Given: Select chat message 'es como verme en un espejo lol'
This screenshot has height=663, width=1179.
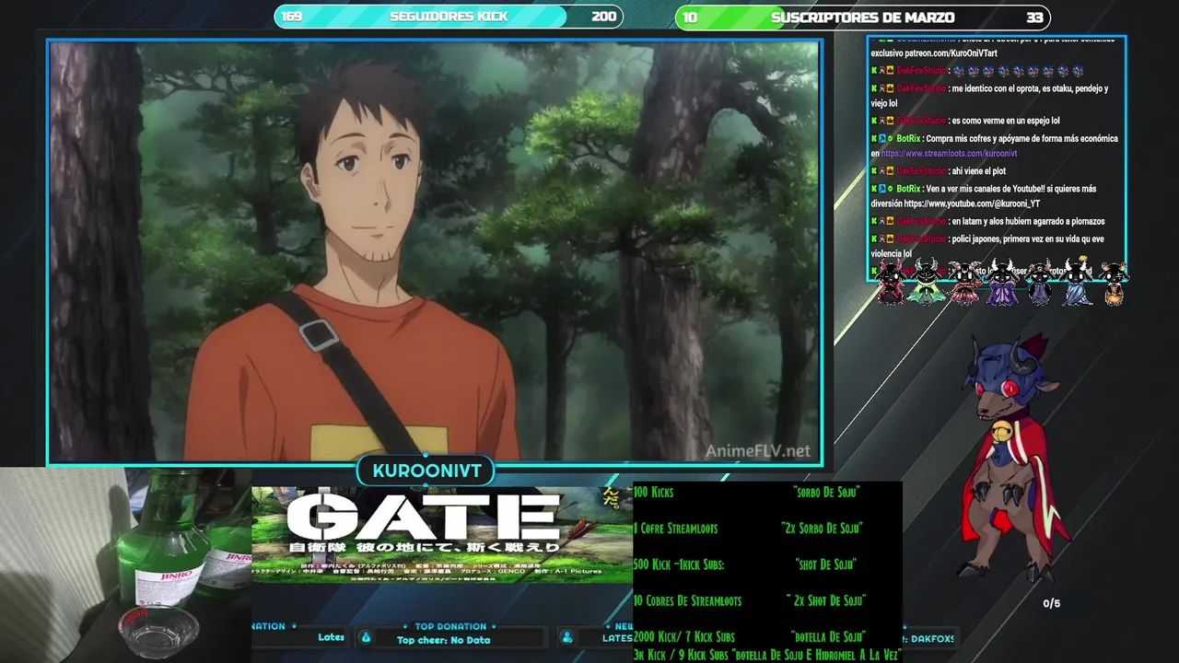Looking at the screenshot, I should [x=965, y=121].
